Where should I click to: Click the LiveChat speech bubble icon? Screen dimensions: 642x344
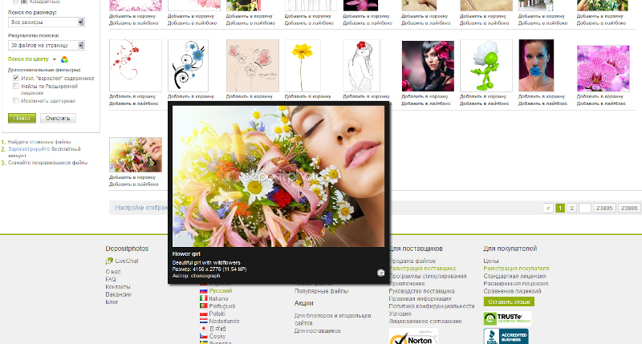point(109,261)
